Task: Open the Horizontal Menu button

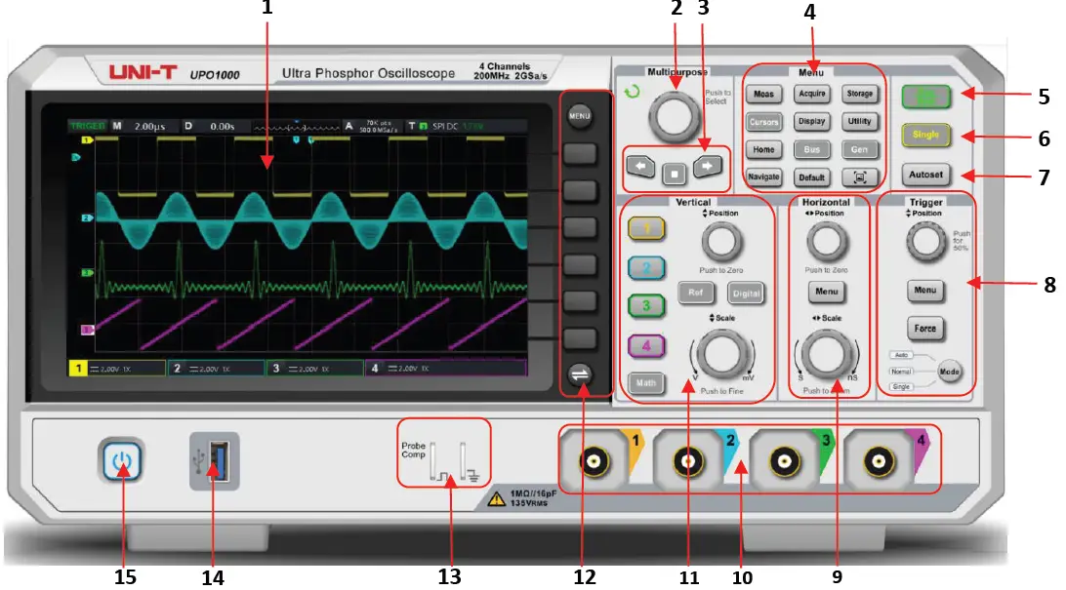Action: (x=826, y=292)
